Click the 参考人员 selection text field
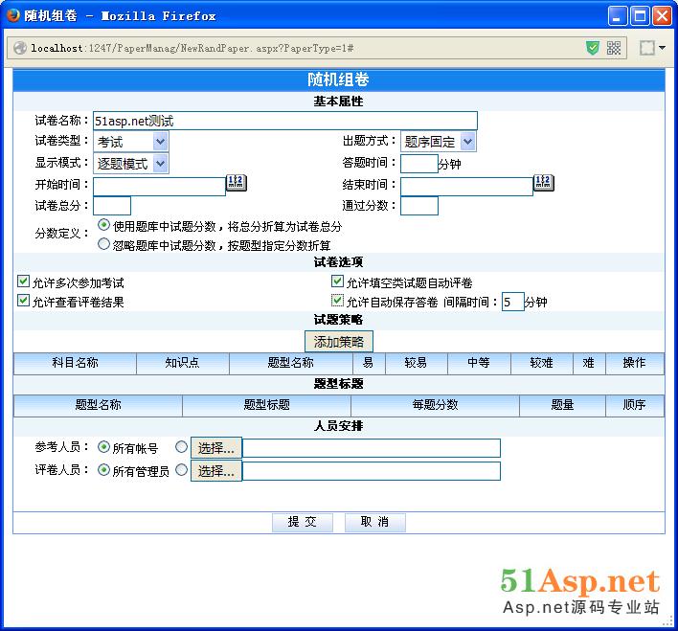This screenshot has height=631, width=678. [x=372, y=448]
